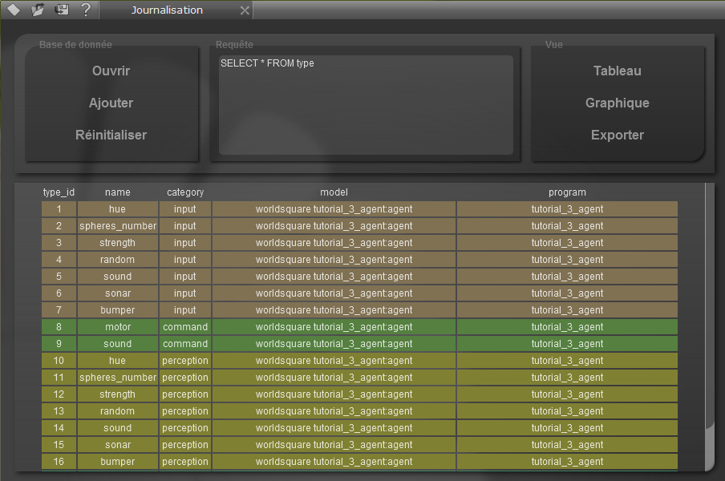
Task: Select the 'sound' cell in row 5
Action: point(117,277)
